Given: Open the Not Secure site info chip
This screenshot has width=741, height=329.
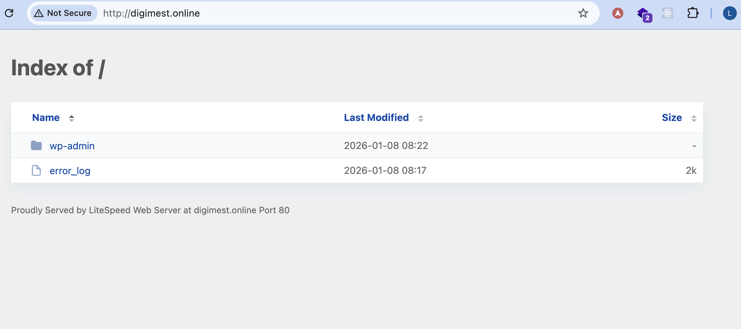Looking at the screenshot, I should tap(64, 13).
